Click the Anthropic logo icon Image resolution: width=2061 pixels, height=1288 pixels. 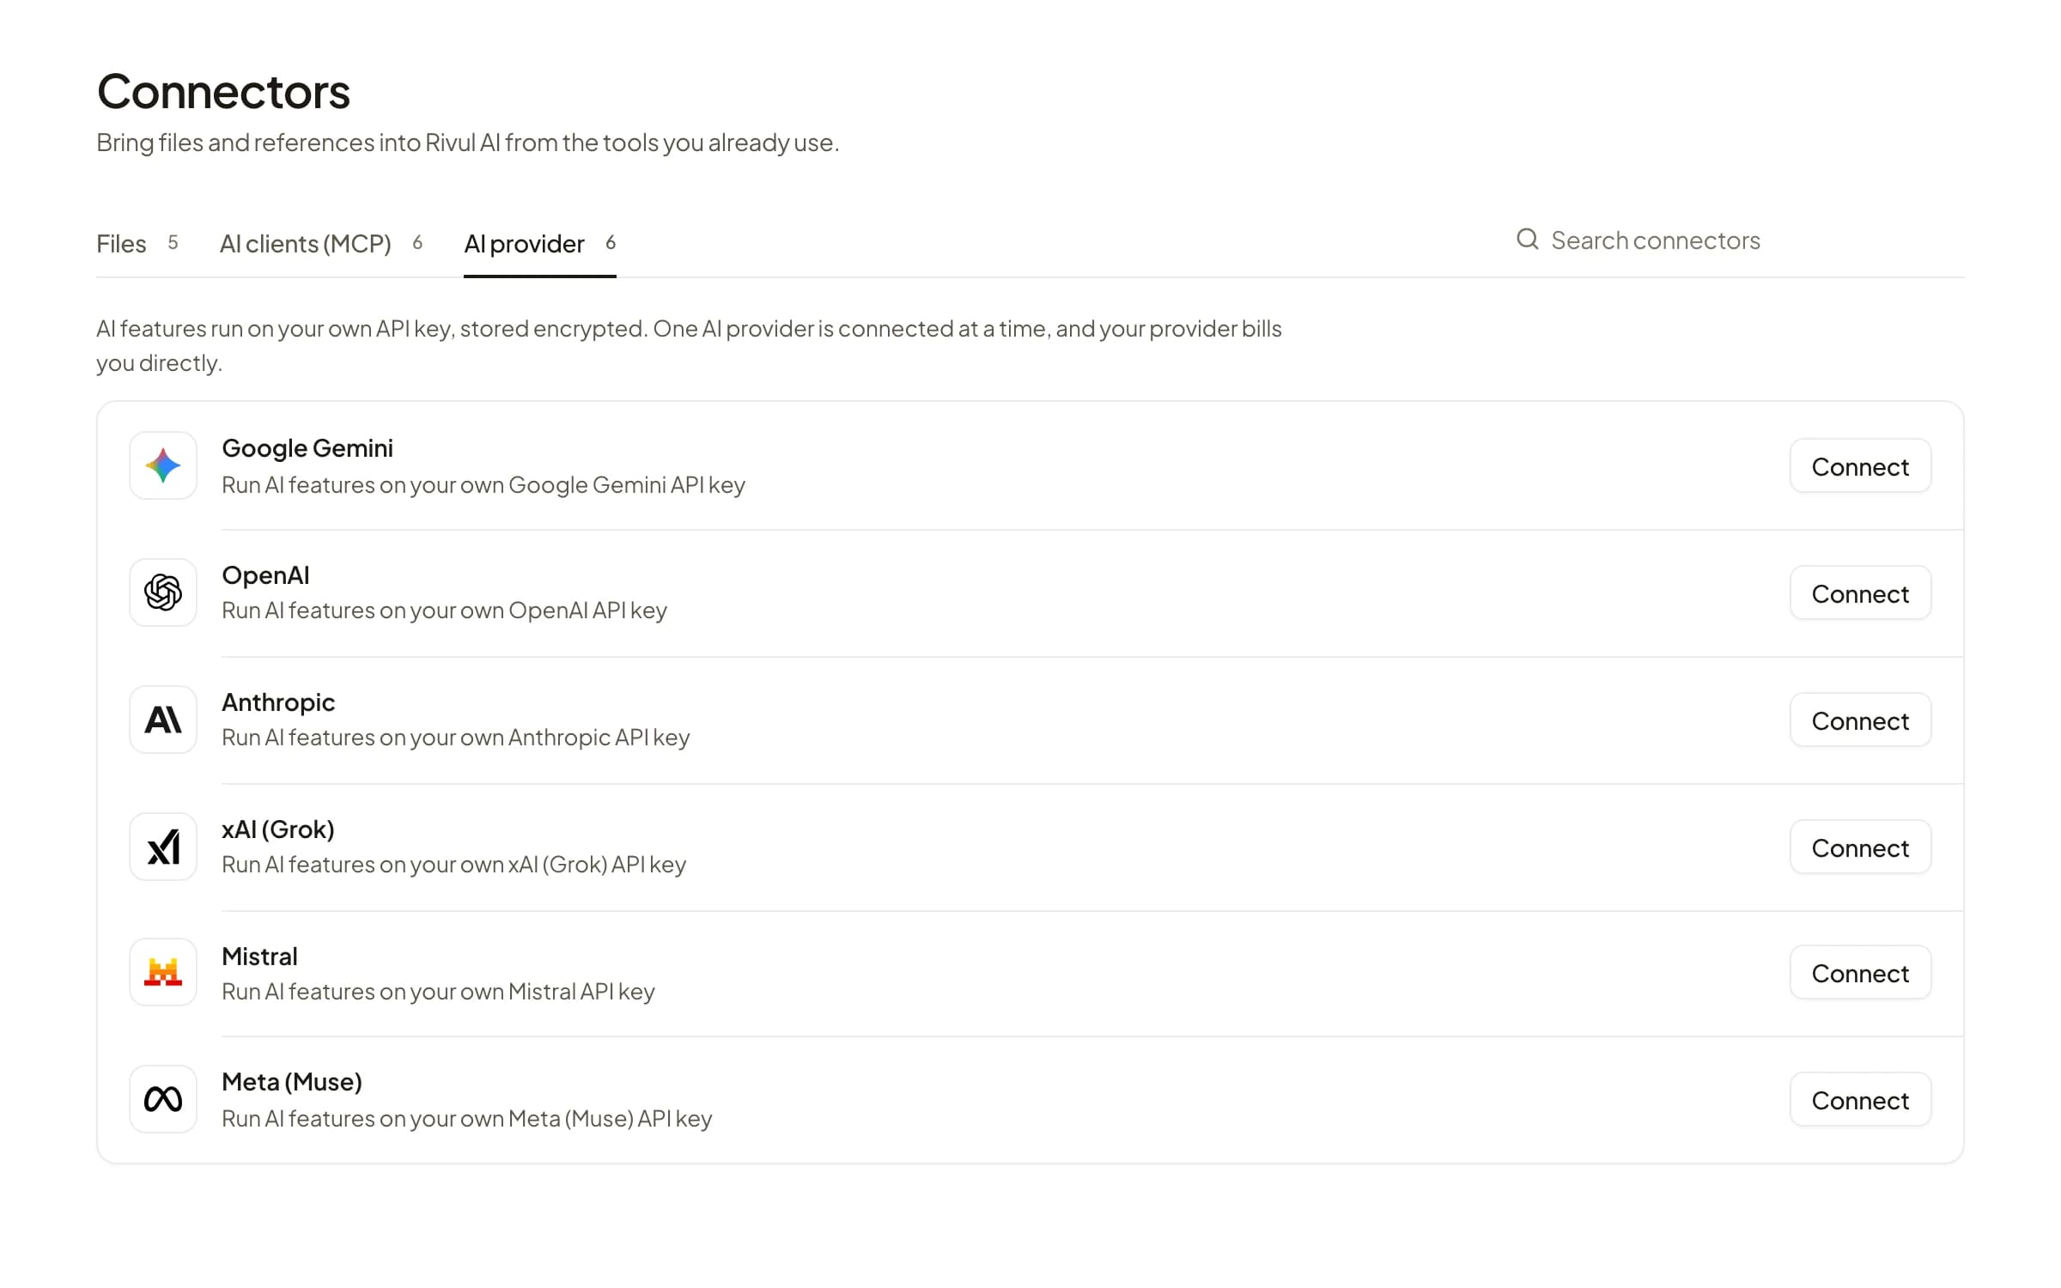(163, 720)
